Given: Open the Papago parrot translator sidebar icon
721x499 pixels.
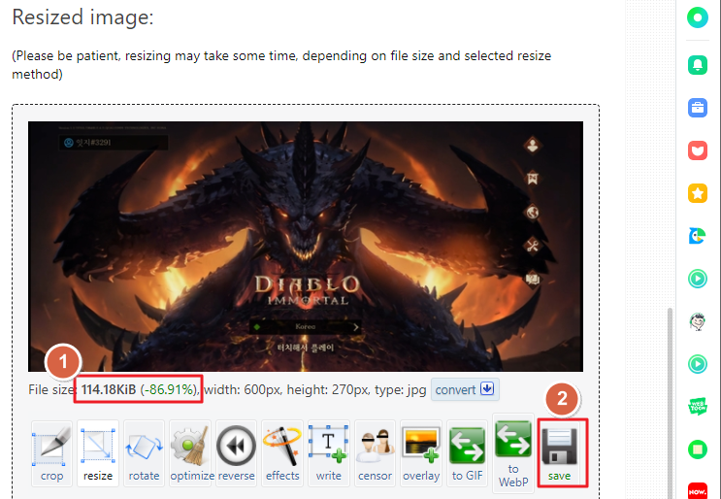Looking at the screenshot, I should 698,236.
